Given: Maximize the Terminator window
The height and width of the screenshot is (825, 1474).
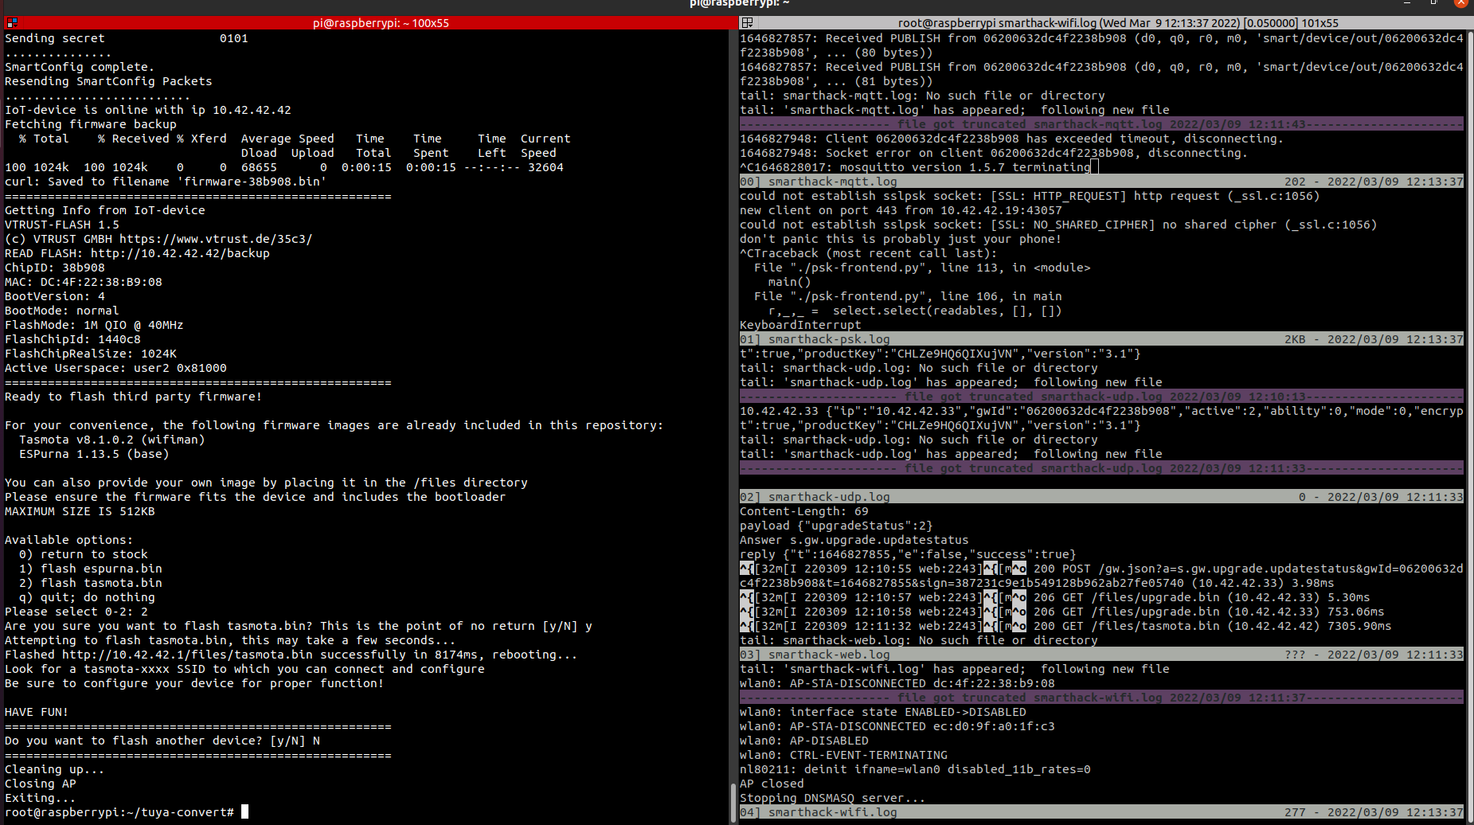Looking at the screenshot, I should pyautogui.click(x=1434, y=3).
